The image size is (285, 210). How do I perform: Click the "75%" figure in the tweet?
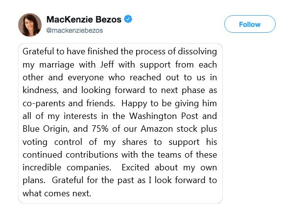pyautogui.click(x=100, y=129)
